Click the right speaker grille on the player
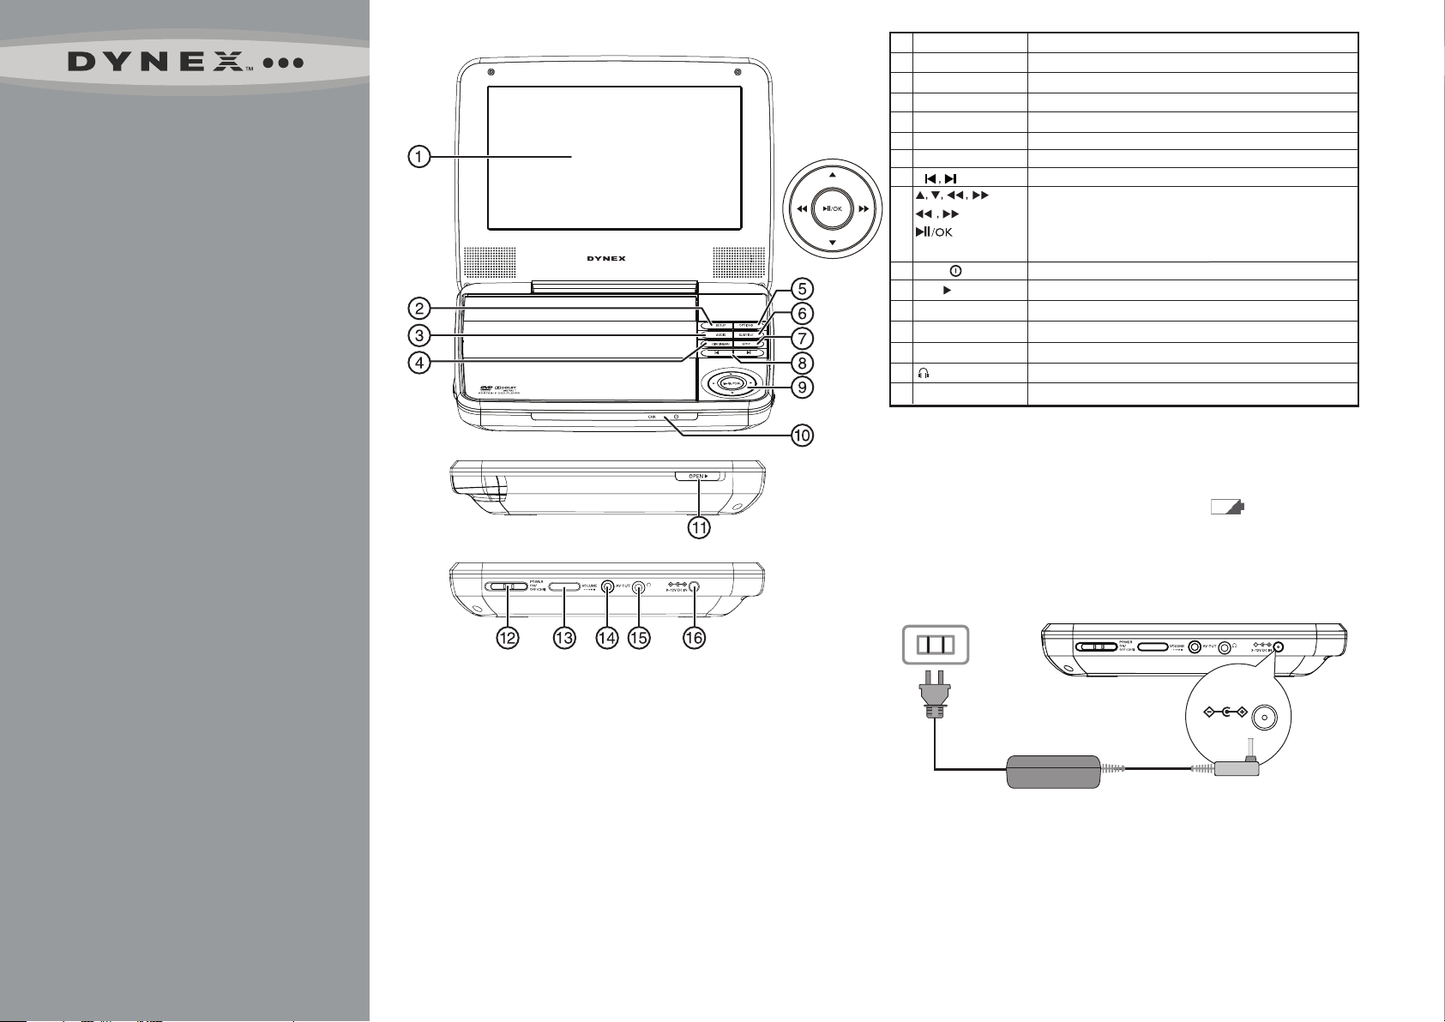 (739, 263)
